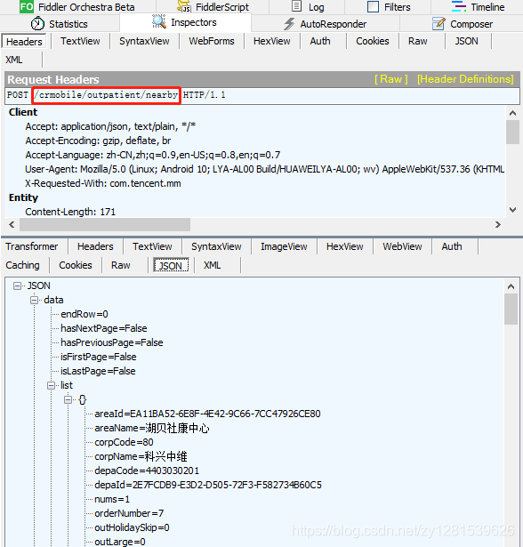Select the User-Agent header line
Screen dimensions: 523x547
(x=264, y=169)
